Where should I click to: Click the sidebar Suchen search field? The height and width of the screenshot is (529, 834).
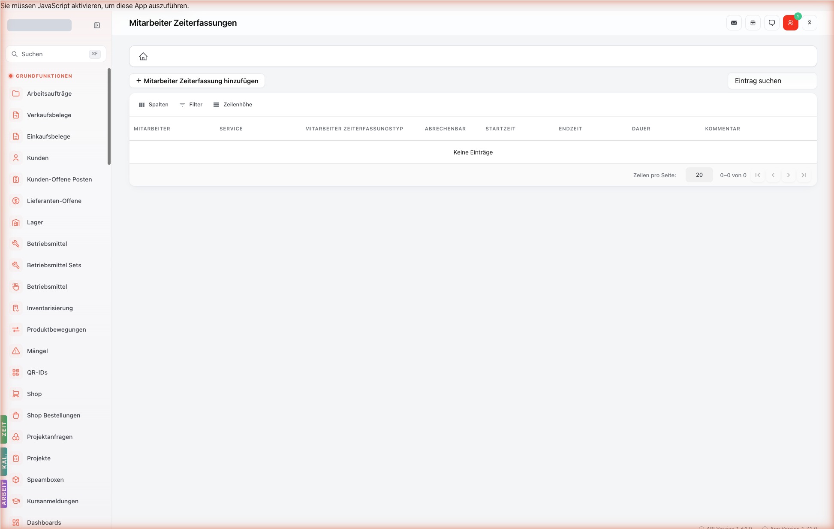tap(56, 54)
